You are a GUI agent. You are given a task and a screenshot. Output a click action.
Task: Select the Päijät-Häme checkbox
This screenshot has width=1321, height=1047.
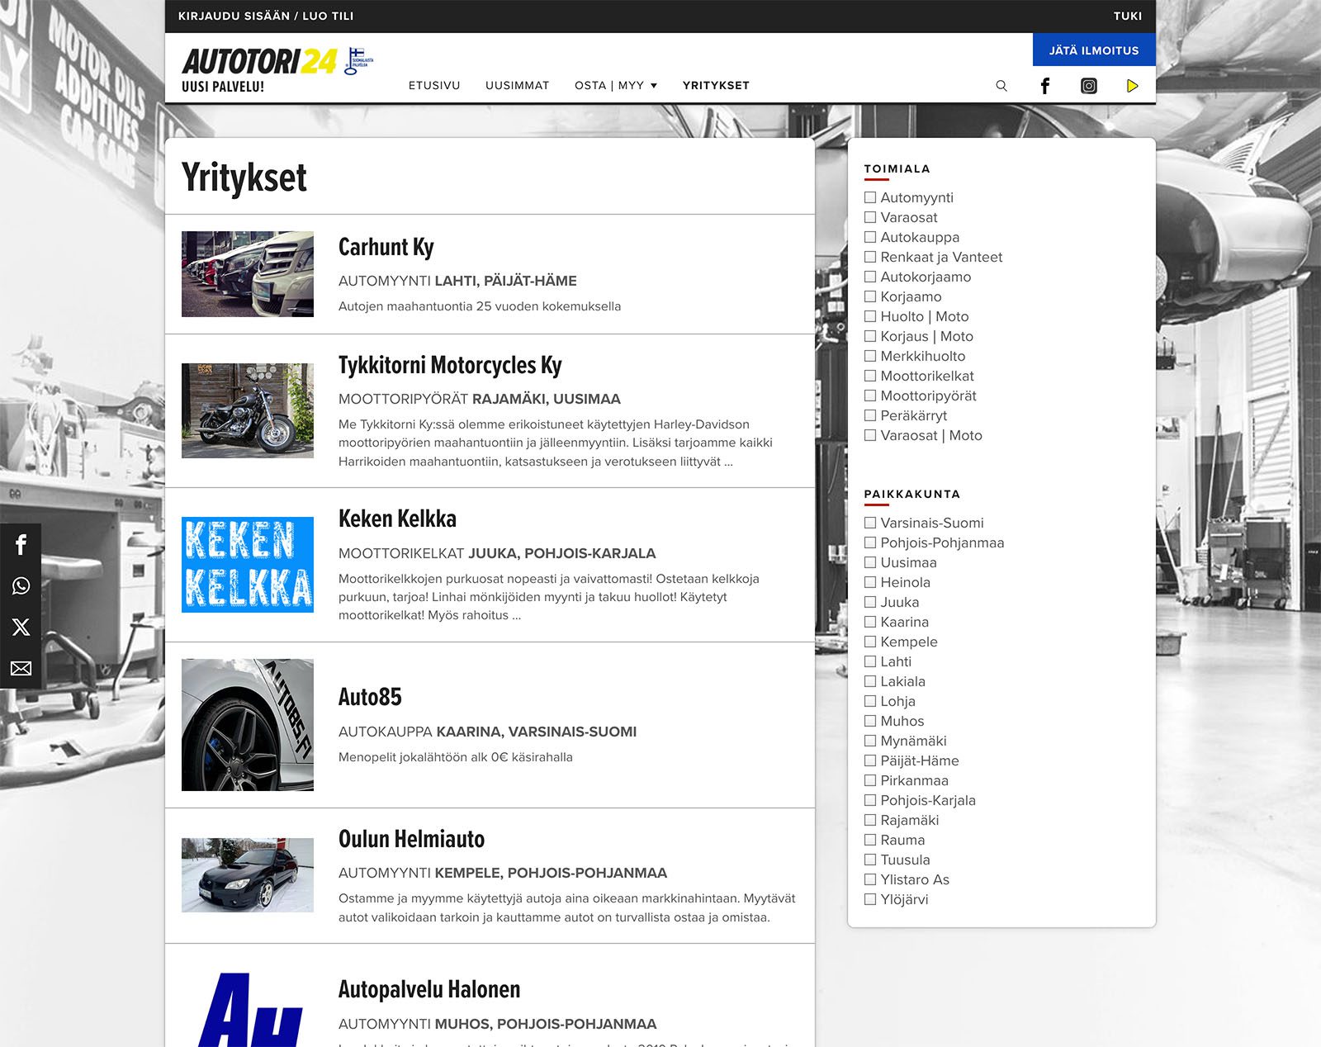click(870, 760)
